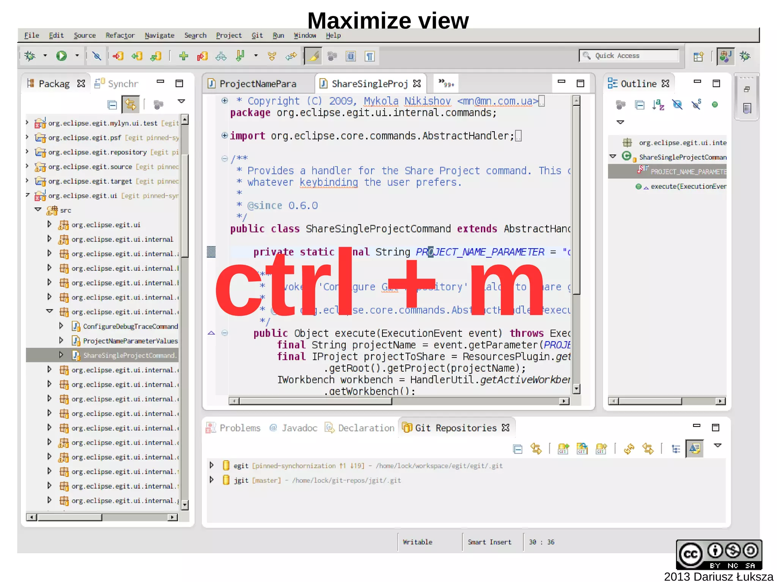Click Collapse All in Git Repositories
Image resolution: width=777 pixels, height=582 pixels.
(517, 449)
